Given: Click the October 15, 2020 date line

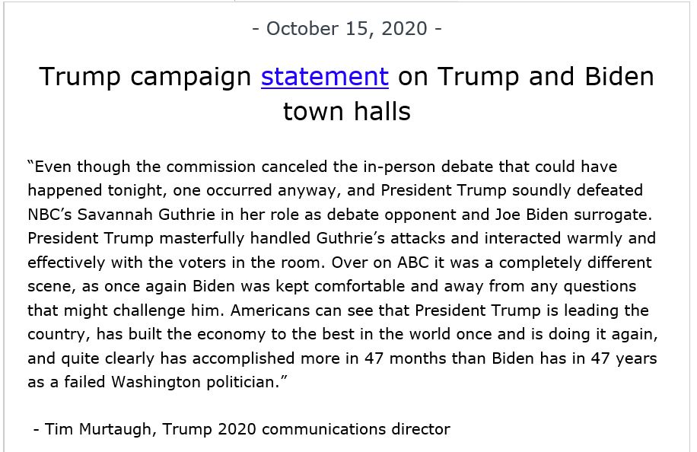Looking at the screenshot, I should tap(347, 29).
